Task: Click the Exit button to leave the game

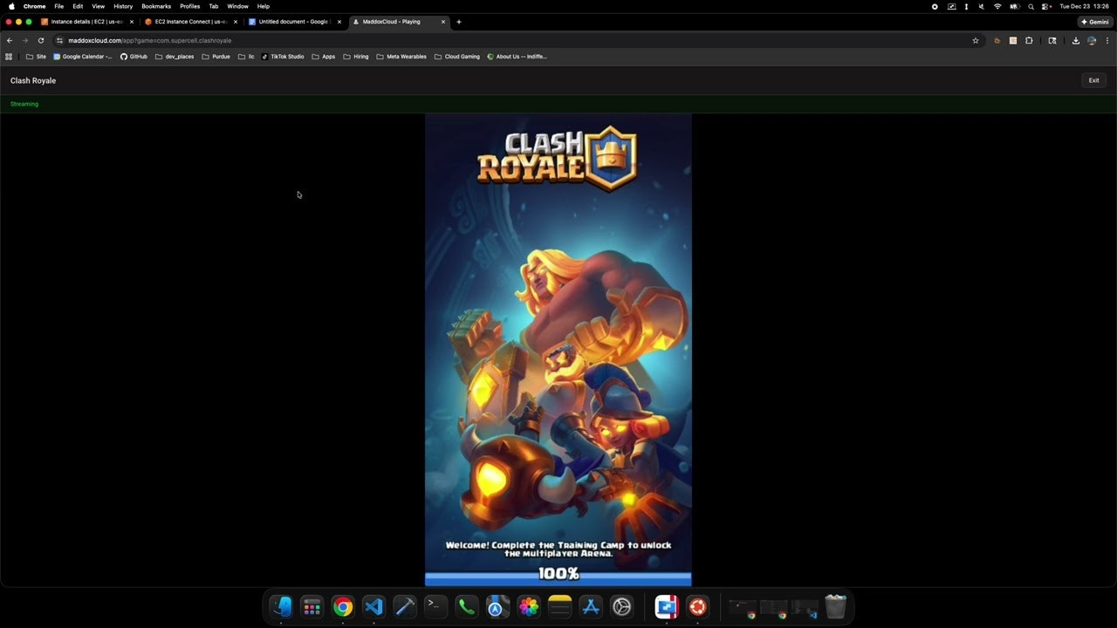Action: click(1093, 80)
